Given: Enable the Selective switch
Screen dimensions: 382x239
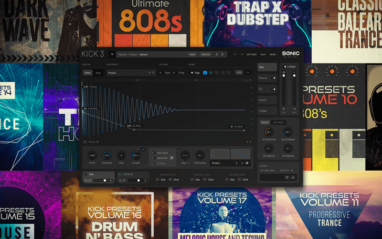Looking at the screenshot, I should tap(153, 158).
